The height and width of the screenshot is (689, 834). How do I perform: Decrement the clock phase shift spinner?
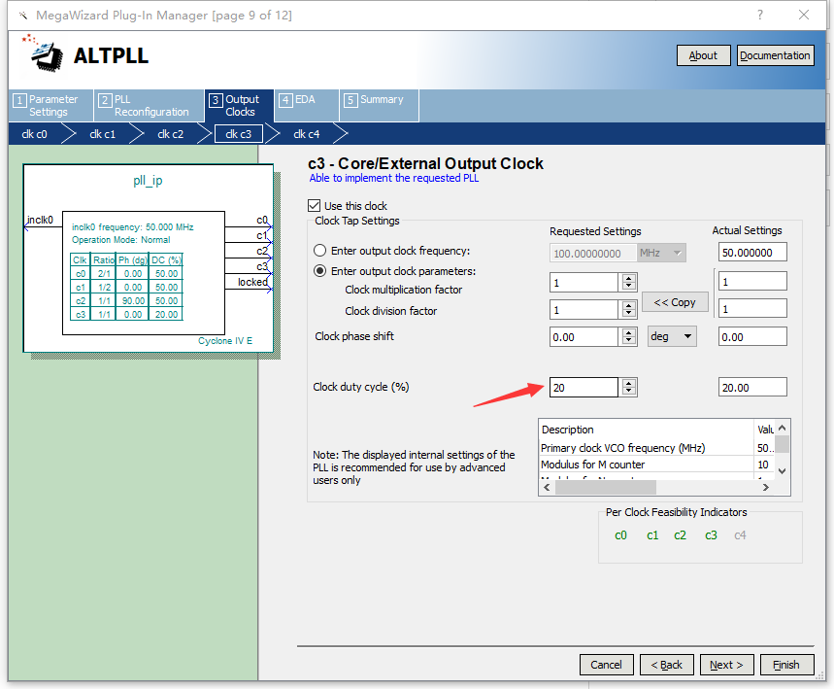[629, 341]
